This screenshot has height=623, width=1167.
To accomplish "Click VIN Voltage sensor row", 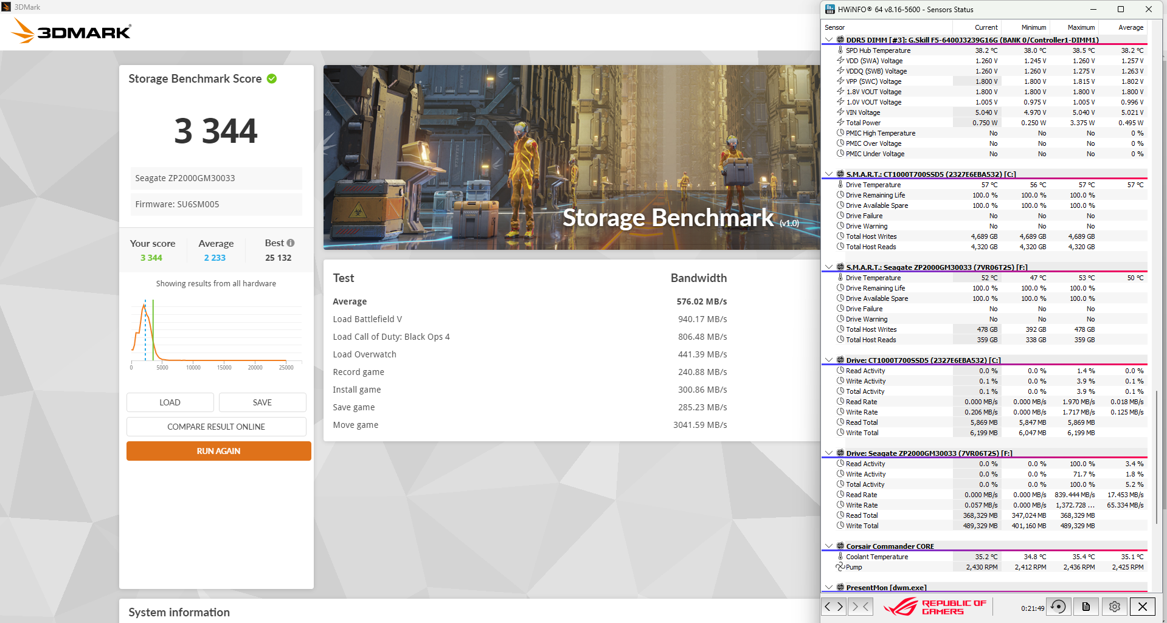I will pos(984,112).
